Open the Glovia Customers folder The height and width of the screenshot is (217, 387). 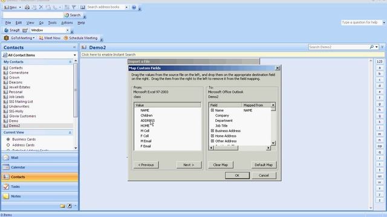tap(22, 116)
